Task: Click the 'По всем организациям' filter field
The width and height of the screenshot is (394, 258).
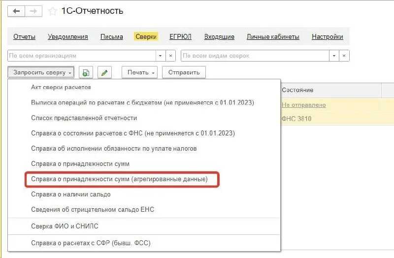Action: click(81, 56)
